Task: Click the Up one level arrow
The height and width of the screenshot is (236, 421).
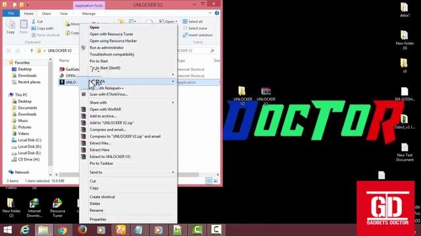Action: pos(32,50)
